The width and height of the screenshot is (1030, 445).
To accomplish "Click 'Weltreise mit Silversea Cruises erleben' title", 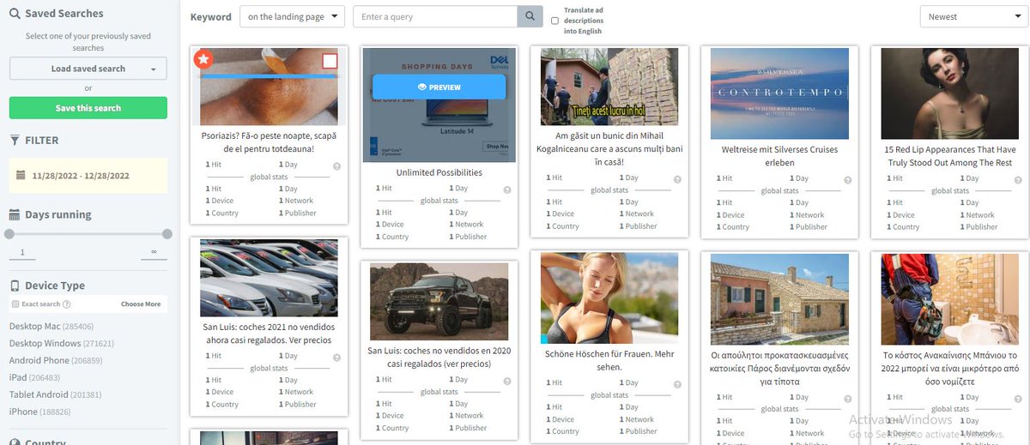I will click(x=780, y=156).
